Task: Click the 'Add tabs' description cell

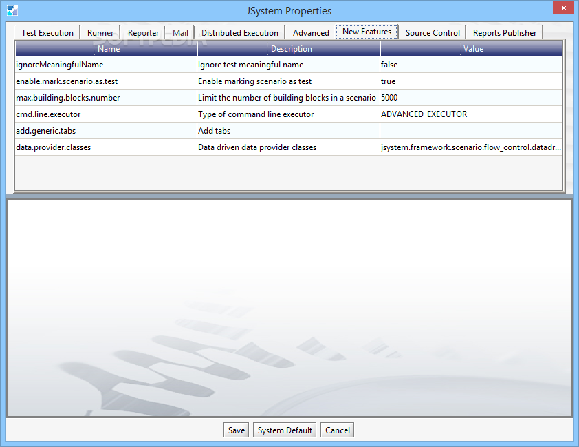Action: 289,131
